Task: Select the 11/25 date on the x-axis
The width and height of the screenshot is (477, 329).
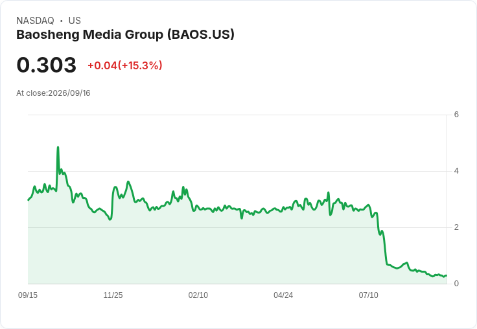Action: click(x=113, y=295)
